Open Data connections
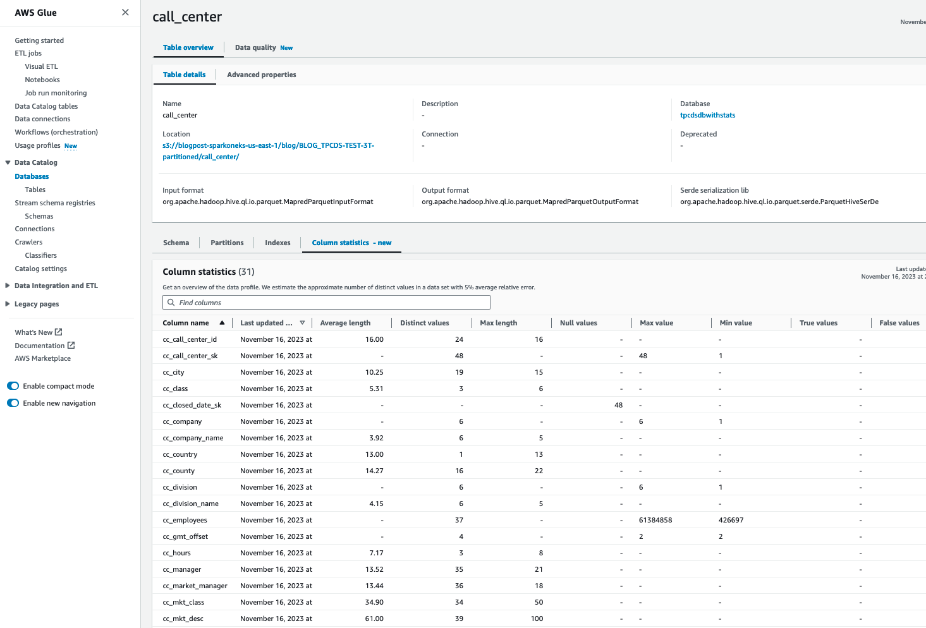 click(x=42, y=119)
